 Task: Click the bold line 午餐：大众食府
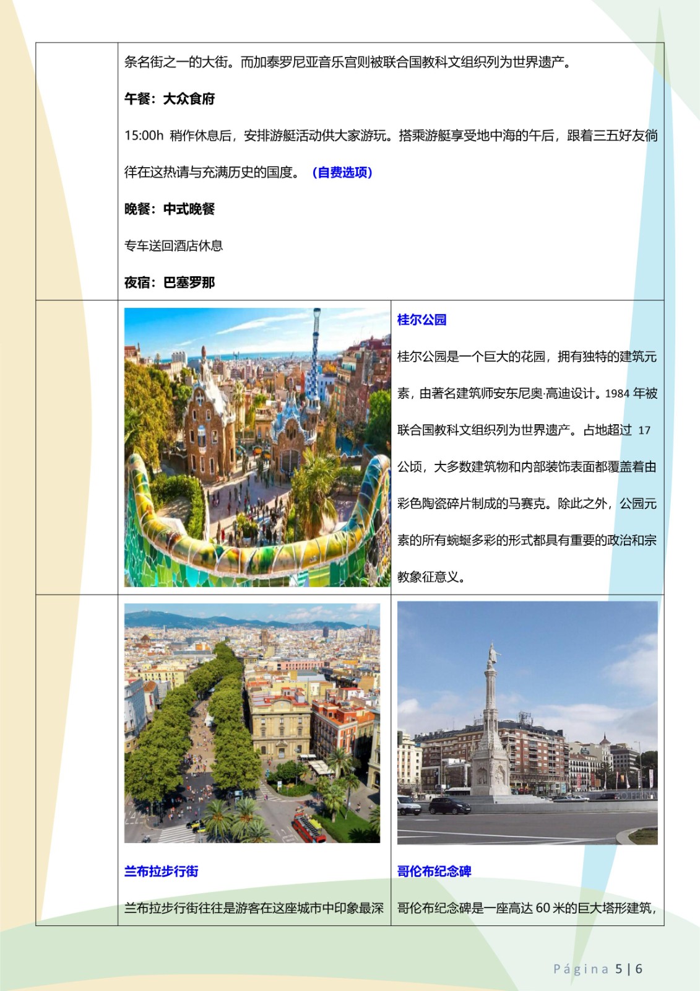(x=170, y=98)
